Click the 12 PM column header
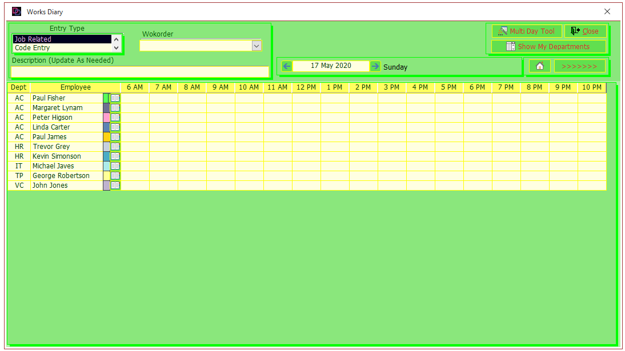 [x=306, y=87]
